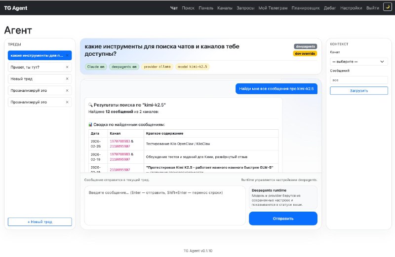Image resolution: width=395 pixels, height=257 pixels.
Task: Click the Загрузить button
Action: point(359,91)
